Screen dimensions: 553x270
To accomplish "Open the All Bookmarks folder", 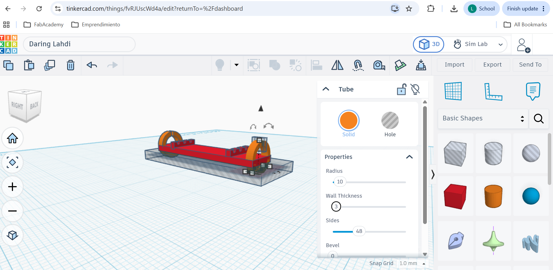I will [x=525, y=25].
